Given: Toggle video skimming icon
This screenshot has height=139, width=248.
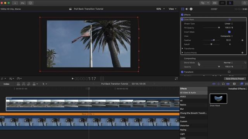Looking at the screenshot, I should pos(214,84).
